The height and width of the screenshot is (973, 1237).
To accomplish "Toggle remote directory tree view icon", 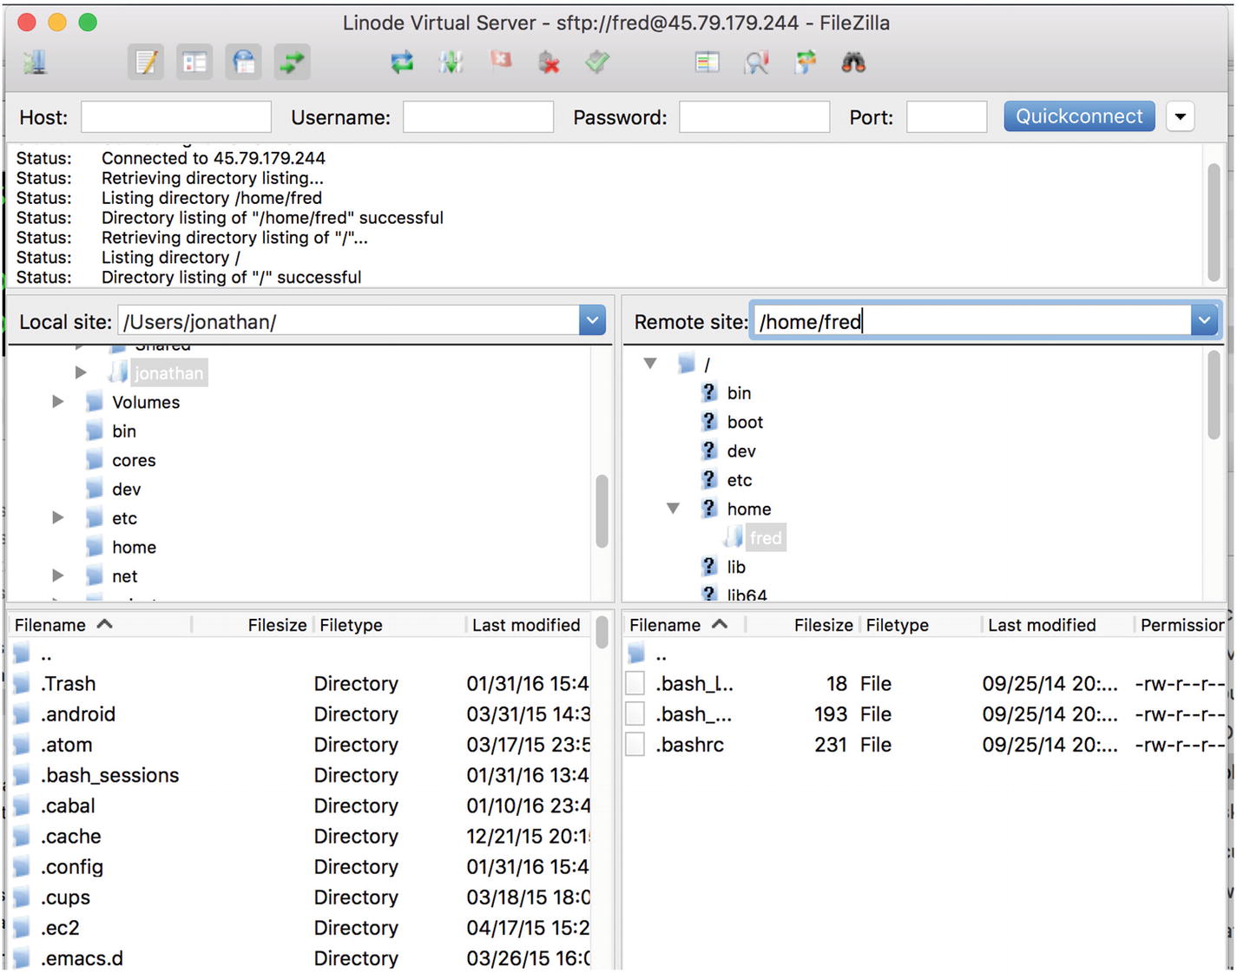I will coord(243,62).
